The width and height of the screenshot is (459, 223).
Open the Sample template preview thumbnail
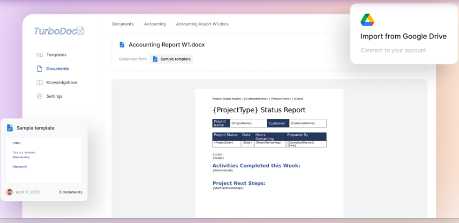47,160
